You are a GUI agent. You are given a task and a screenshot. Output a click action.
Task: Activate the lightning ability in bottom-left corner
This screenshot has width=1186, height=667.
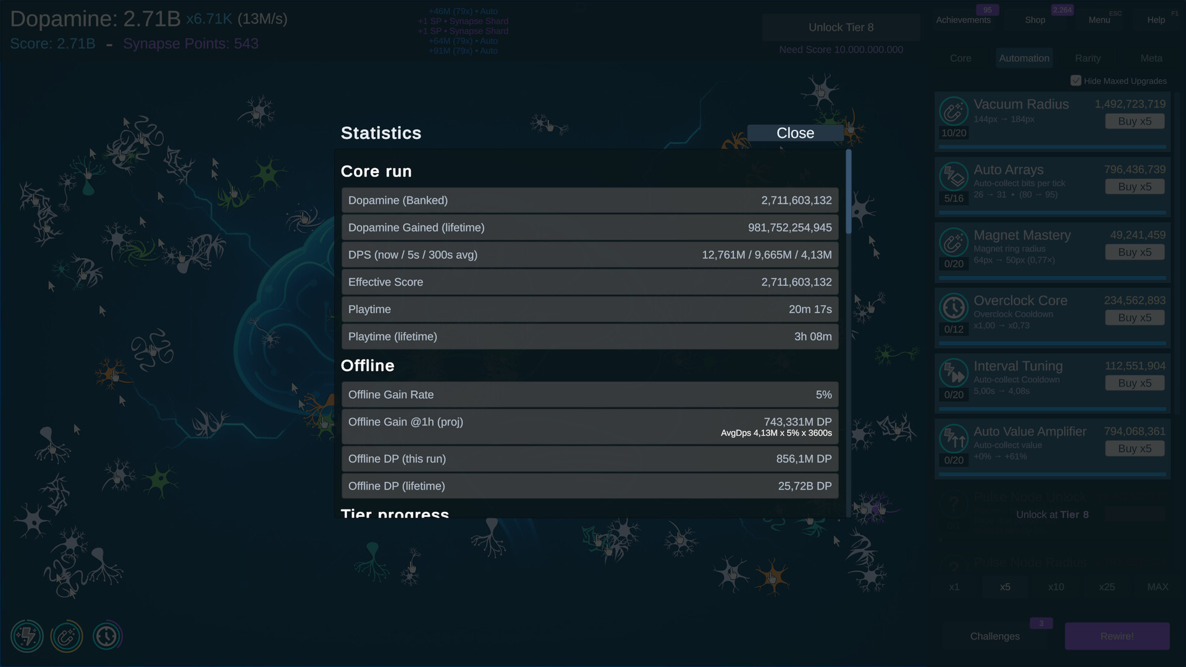27,636
